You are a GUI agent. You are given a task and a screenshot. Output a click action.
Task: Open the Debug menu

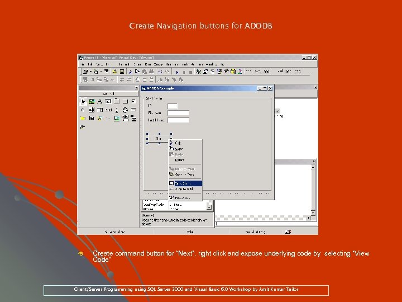pyautogui.click(x=137, y=64)
